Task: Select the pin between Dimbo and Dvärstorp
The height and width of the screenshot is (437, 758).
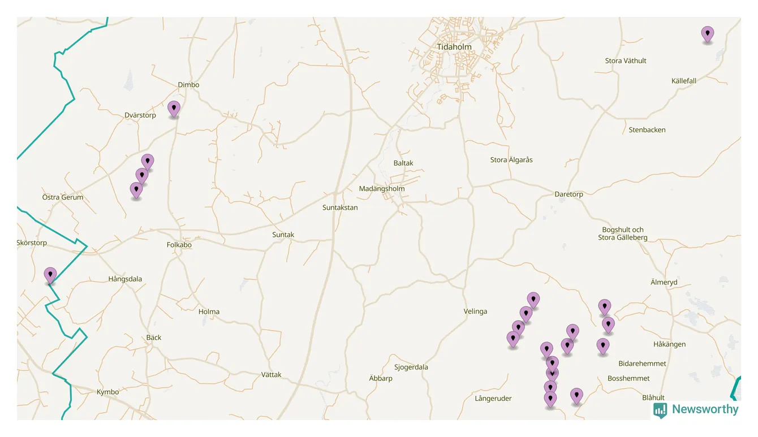Action: point(174,108)
